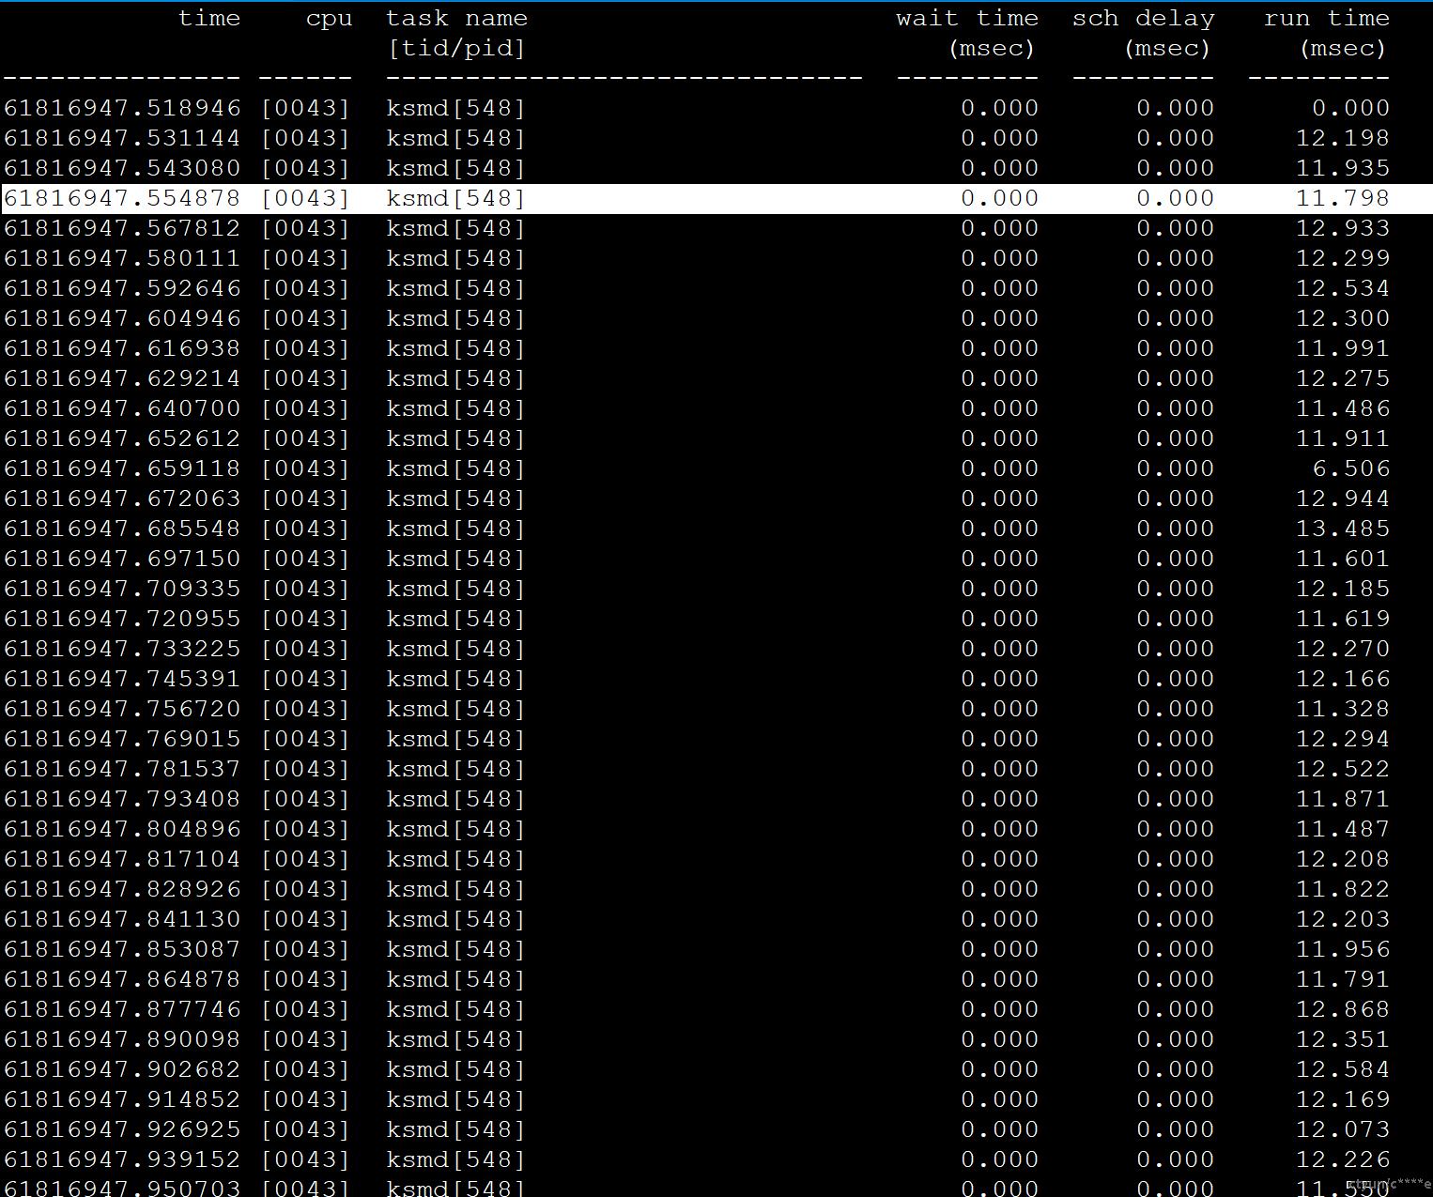Image resolution: width=1433 pixels, height=1197 pixels.
Task: Click the run time value 11.911
Action: pos(1343,438)
